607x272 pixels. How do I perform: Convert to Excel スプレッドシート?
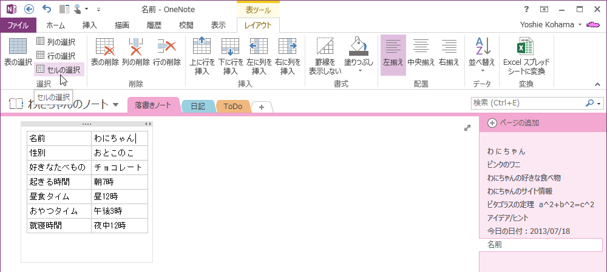click(526, 56)
